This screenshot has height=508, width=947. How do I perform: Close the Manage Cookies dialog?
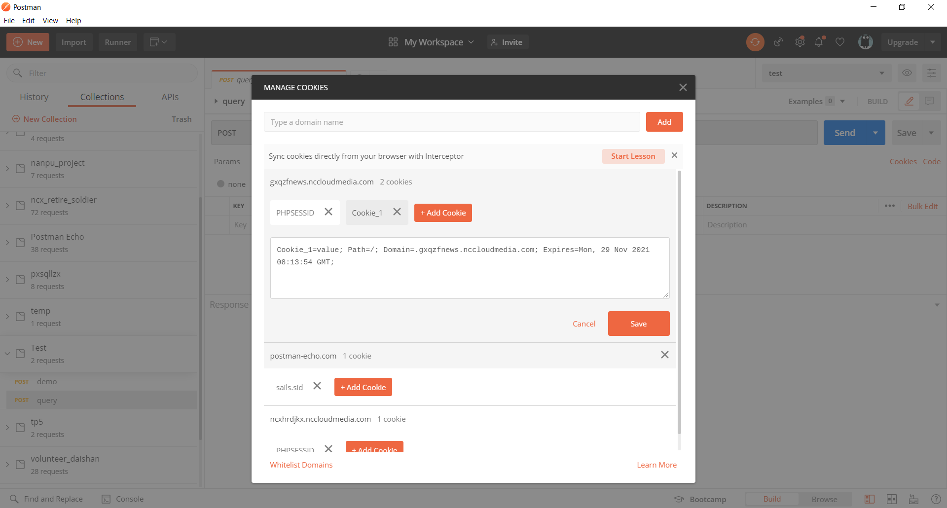683,87
